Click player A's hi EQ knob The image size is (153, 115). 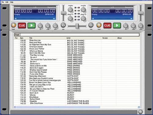40,26
